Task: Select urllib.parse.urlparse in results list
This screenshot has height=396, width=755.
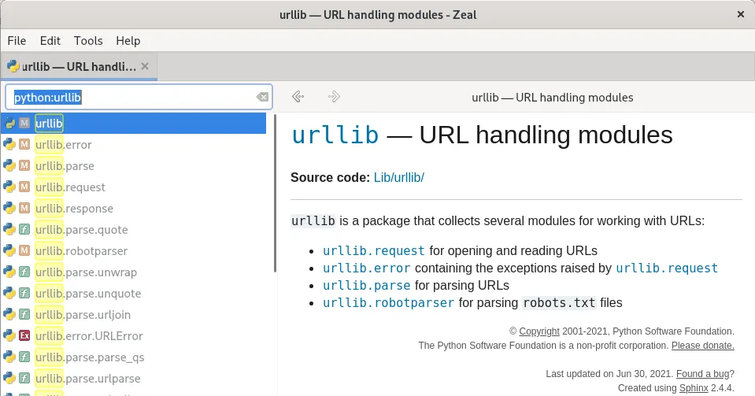Action: 133,378
